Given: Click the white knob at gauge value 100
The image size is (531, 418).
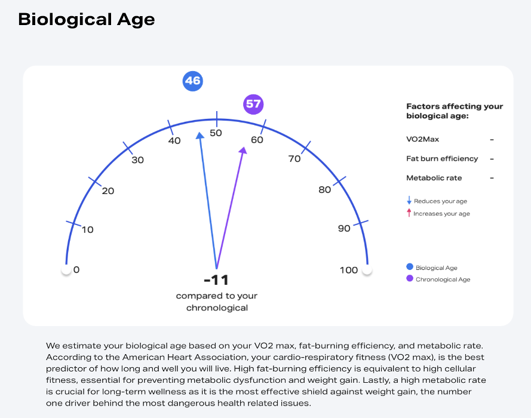Looking at the screenshot, I should click(x=367, y=271).
